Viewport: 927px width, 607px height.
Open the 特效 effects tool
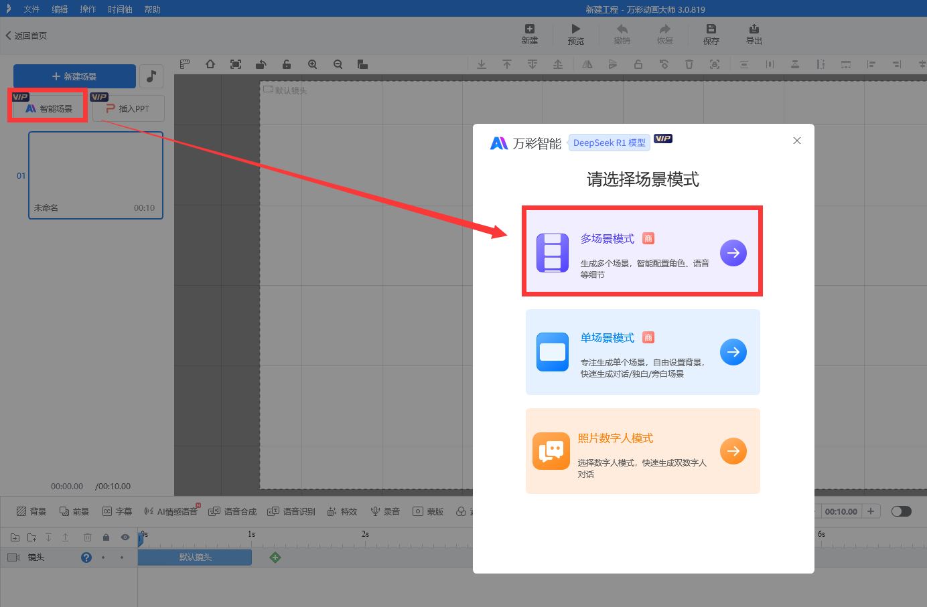tap(342, 511)
